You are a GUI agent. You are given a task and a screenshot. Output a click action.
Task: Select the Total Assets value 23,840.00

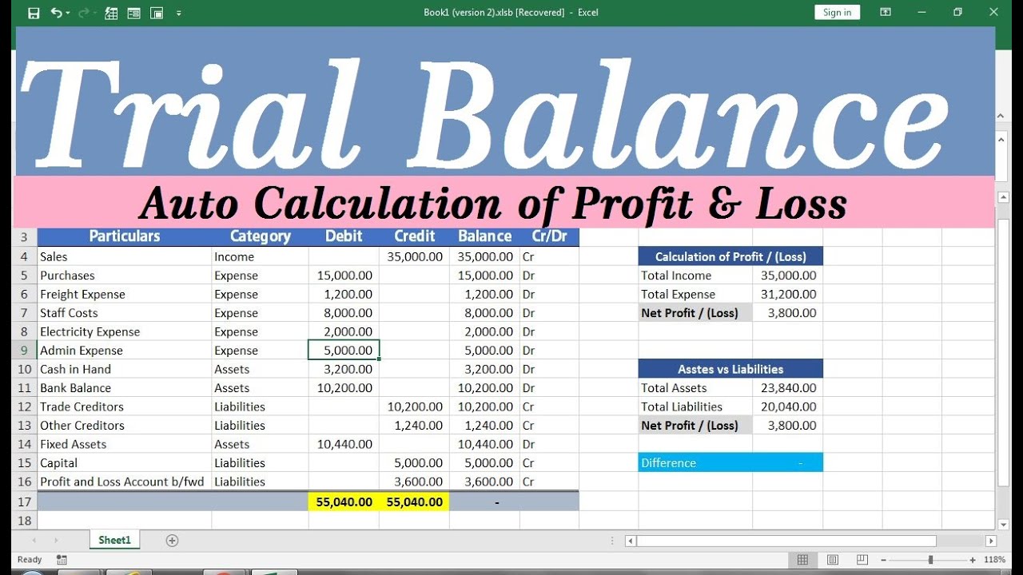[x=787, y=388]
